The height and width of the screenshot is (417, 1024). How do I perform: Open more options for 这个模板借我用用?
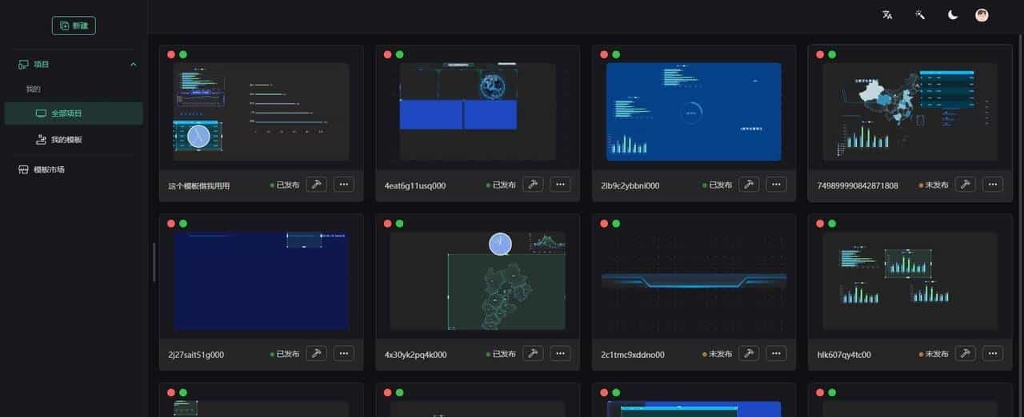click(x=344, y=185)
